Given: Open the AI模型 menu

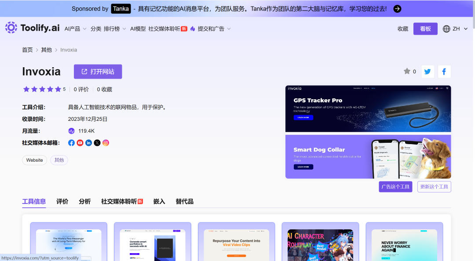Looking at the screenshot, I should (138, 29).
